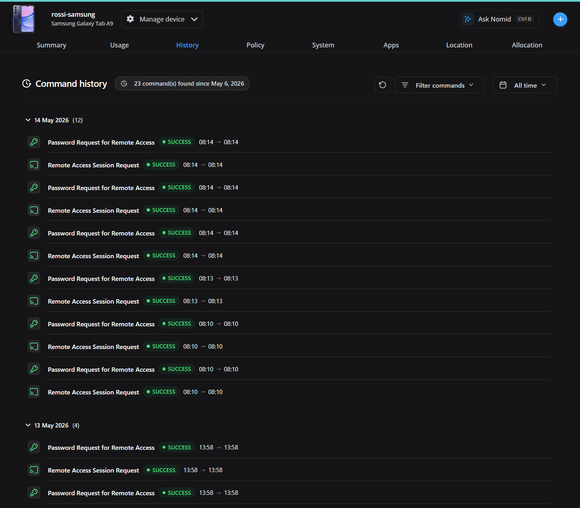Click the filter lines icon in Filter commands
Viewport: 580px width, 508px height.
[x=405, y=85]
